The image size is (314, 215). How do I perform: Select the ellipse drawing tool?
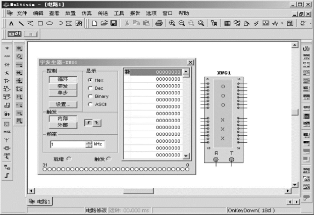pyautogui.click(x=49, y=23)
